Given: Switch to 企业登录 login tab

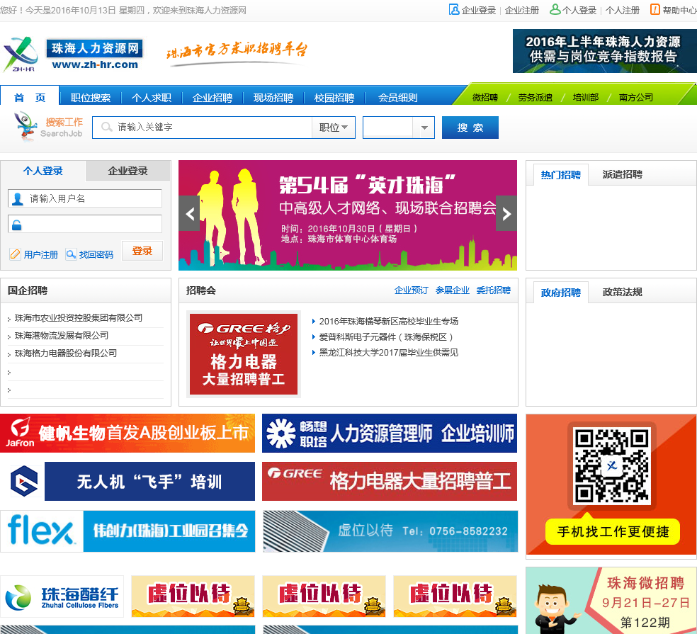Looking at the screenshot, I should pyautogui.click(x=127, y=171).
